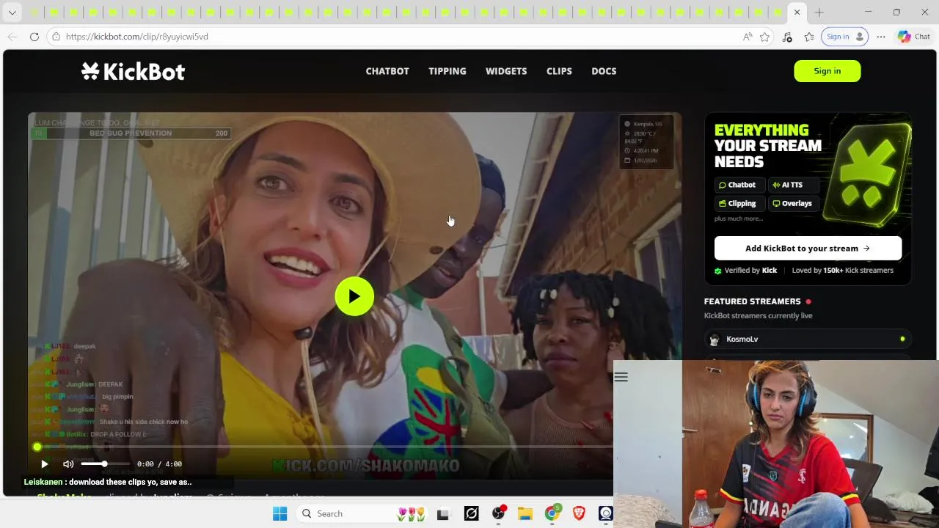Open Task View from the taskbar
The image size is (939, 528).
[x=442, y=514]
